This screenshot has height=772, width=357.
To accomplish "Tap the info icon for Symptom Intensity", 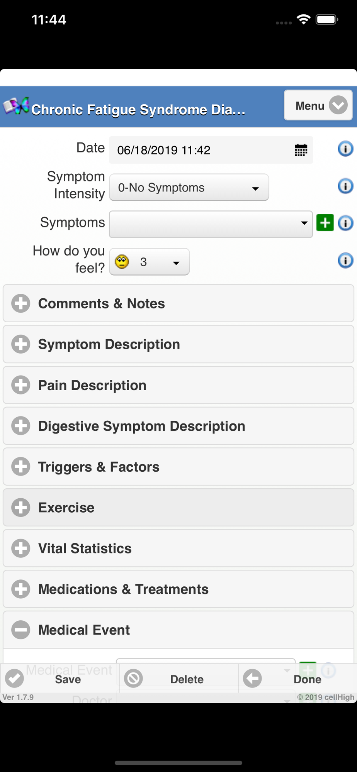I will pos(345,186).
